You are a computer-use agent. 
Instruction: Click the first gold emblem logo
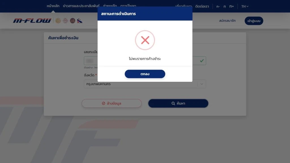click(58, 21)
